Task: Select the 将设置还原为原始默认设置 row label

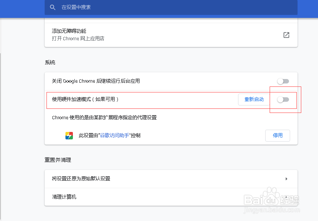Action: pos(81,179)
